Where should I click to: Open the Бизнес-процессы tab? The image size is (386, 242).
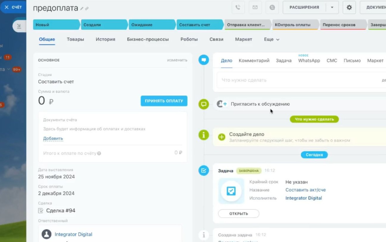click(148, 39)
